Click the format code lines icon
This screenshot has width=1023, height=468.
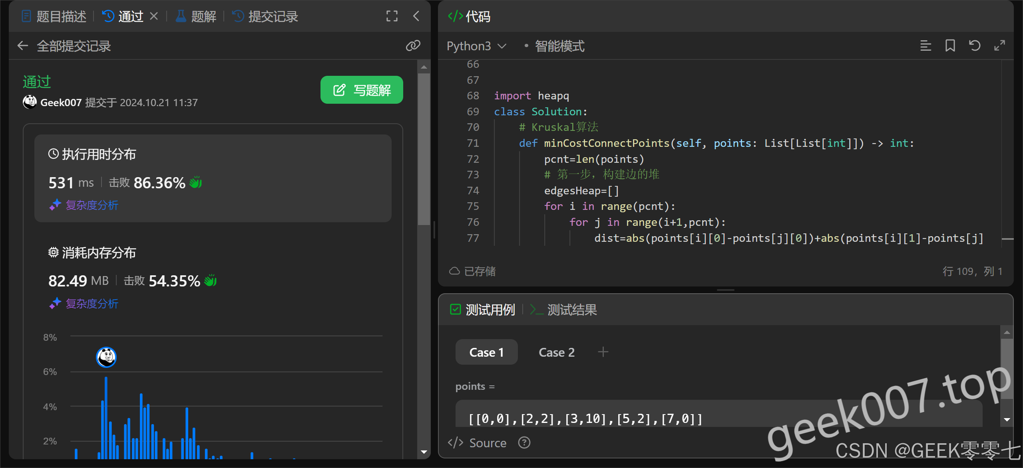click(925, 46)
